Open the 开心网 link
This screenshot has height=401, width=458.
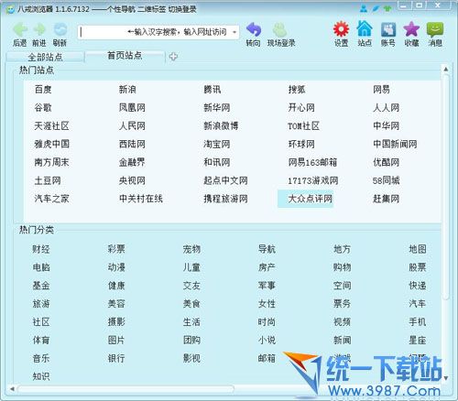(301, 108)
